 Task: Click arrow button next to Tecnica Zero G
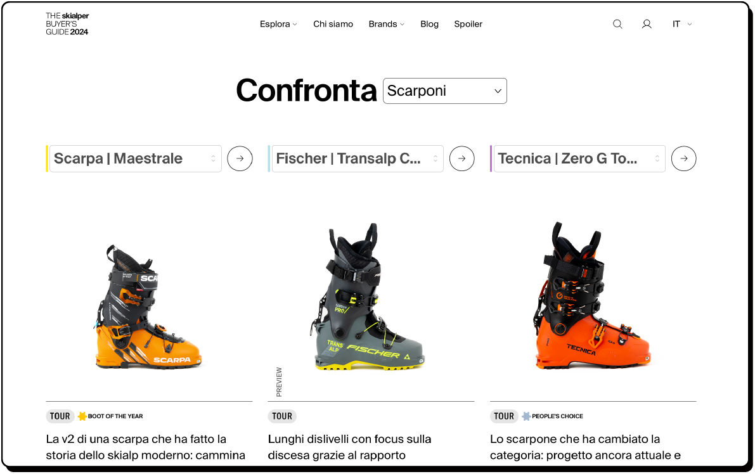click(x=684, y=158)
